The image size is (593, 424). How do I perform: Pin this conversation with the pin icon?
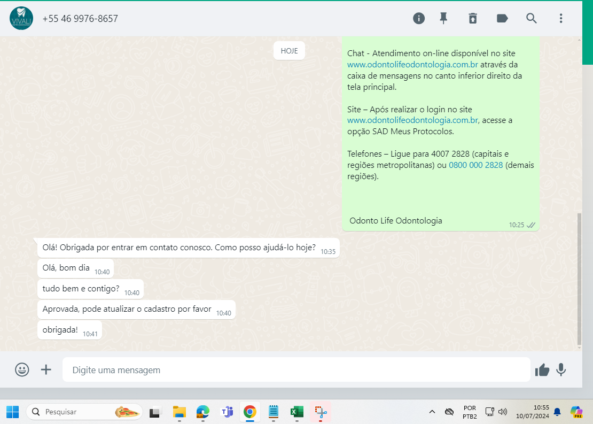pos(443,18)
